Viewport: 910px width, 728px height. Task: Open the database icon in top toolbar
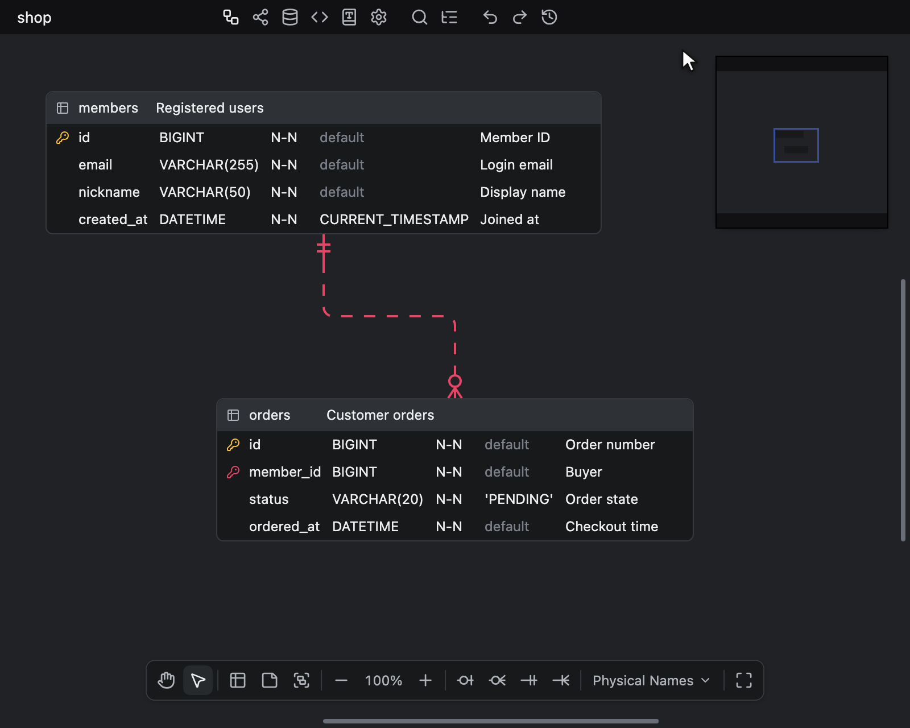(290, 17)
